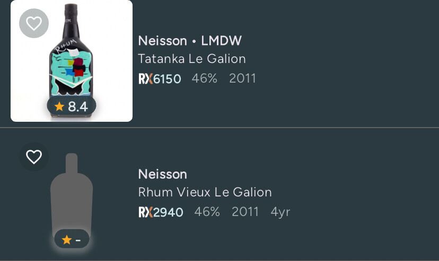The image size is (439, 261).
Task: Tap the 46% ABV on Tatanka
Action: 205,78
